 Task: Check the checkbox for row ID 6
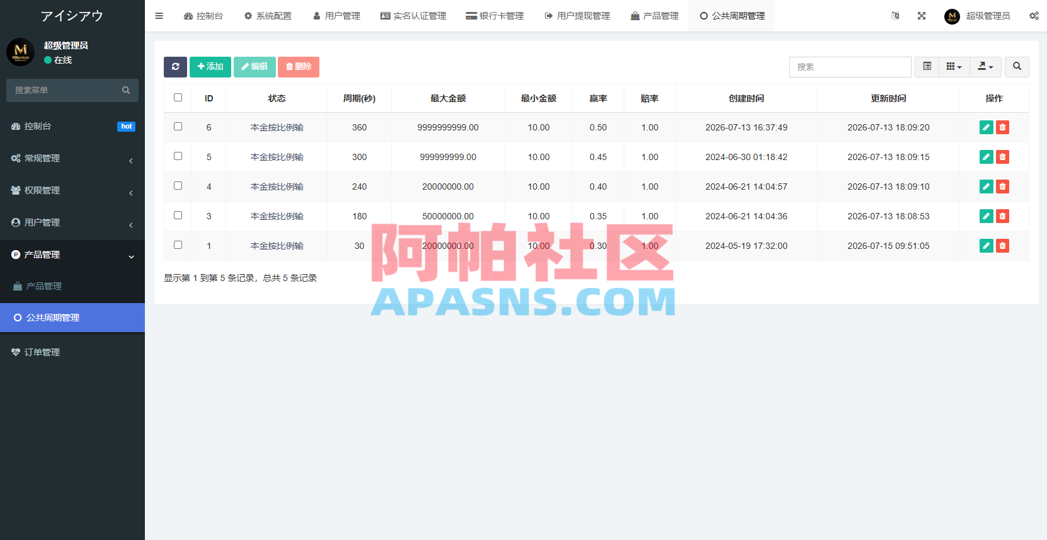pyautogui.click(x=178, y=127)
